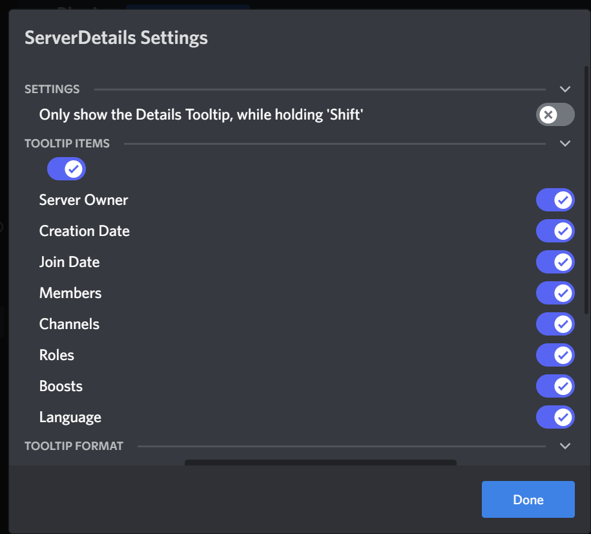Click the X icon inside the Shift toggle
This screenshot has width=591, height=534.
pos(548,114)
